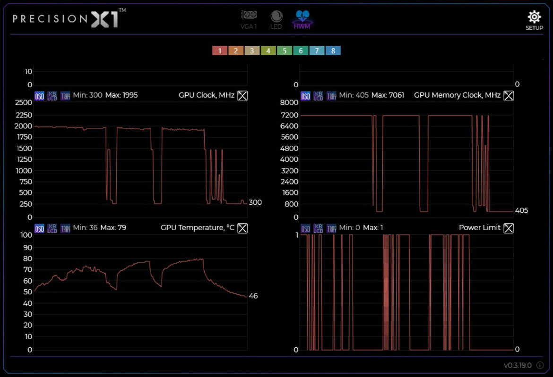Screen dimensions: 553x377
Task: Select the HWM hardware monitor tab
Action: (x=302, y=19)
